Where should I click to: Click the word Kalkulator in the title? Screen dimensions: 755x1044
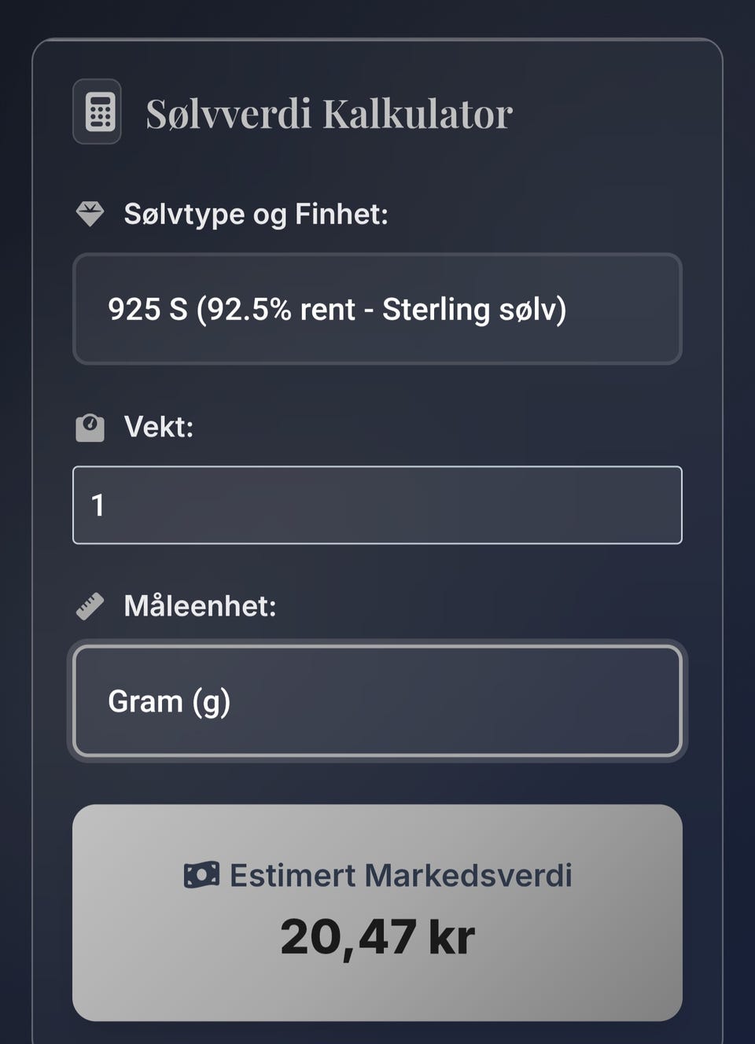(418, 114)
